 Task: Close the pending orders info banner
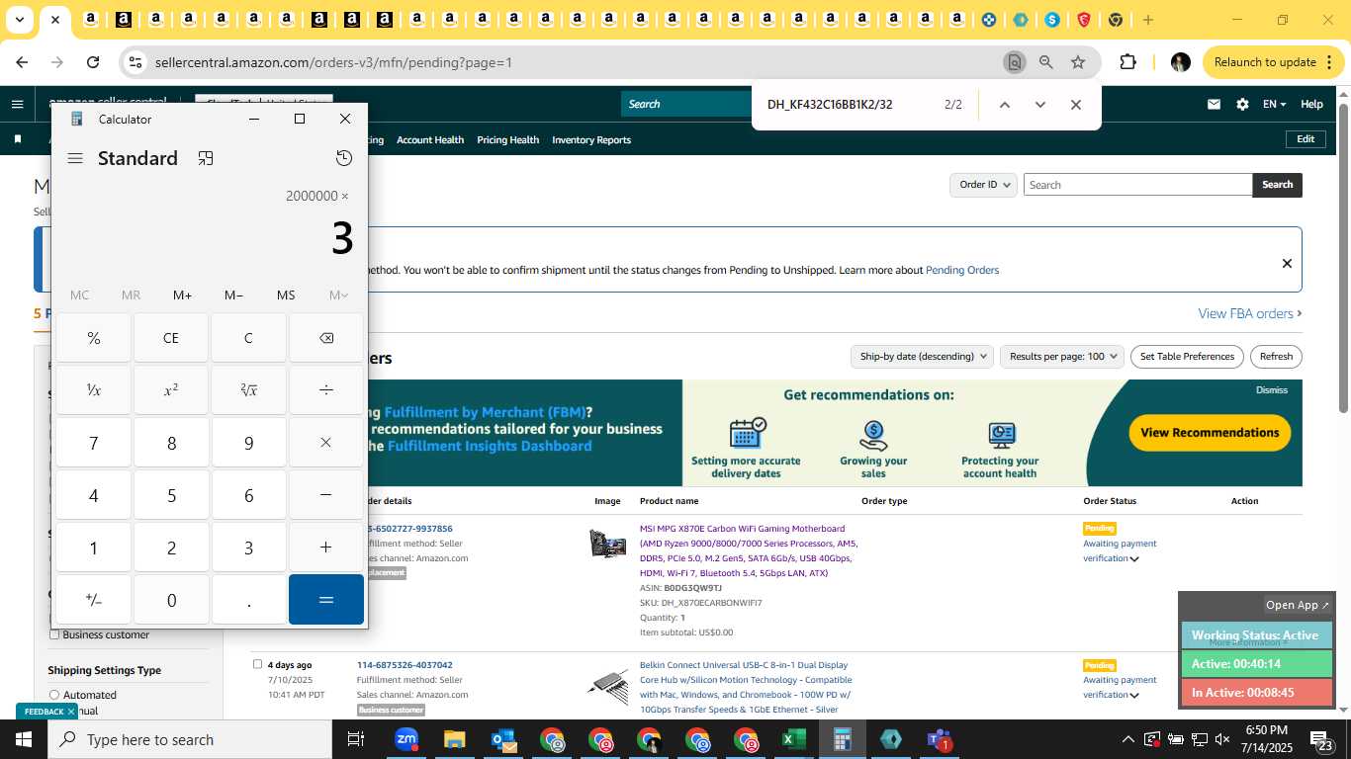[1287, 263]
